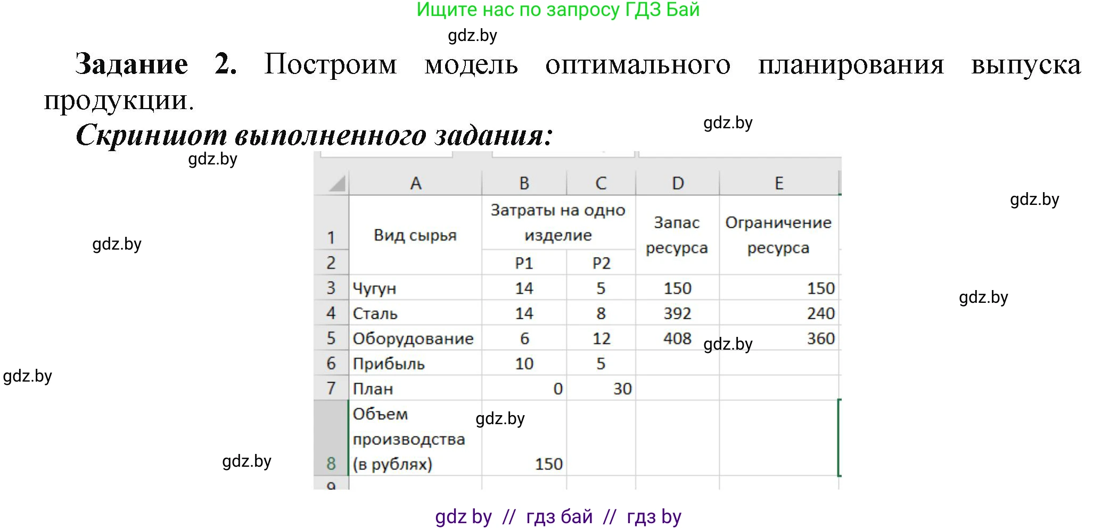Select the 'Вид сырья' header cell
The image size is (1118, 529).
click(x=416, y=236)
